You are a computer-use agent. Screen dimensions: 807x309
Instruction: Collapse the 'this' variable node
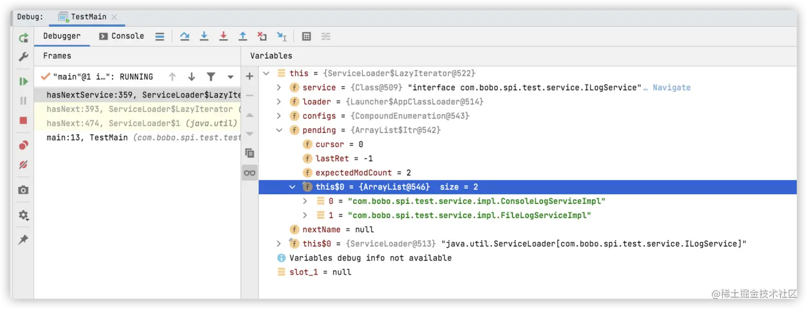[266, 73]
